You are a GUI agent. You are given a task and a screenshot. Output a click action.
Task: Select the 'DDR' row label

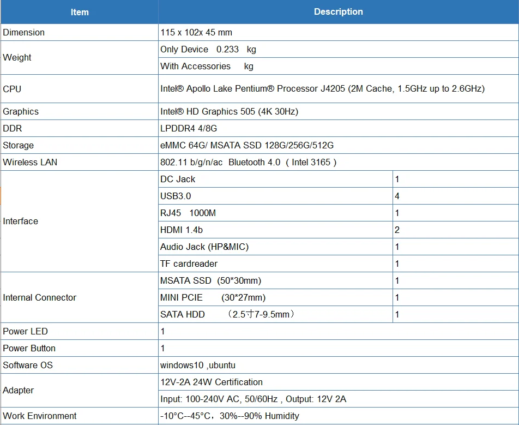(80, 128)
